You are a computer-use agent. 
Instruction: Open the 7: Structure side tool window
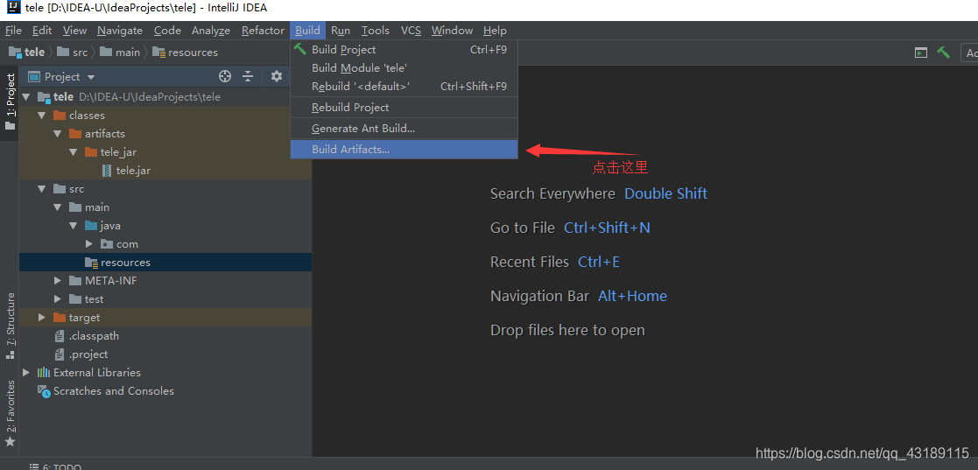(10, 326)
